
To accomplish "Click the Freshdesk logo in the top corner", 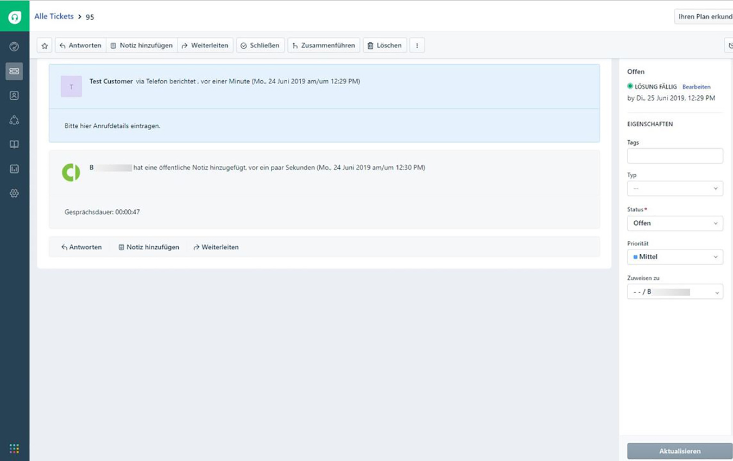I will click(14, 16).
